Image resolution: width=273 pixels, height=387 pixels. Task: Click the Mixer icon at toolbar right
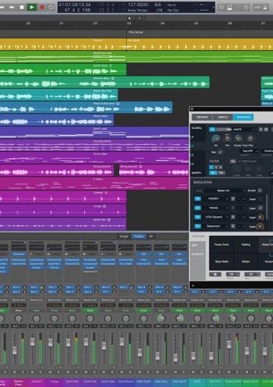click(230, 8)
